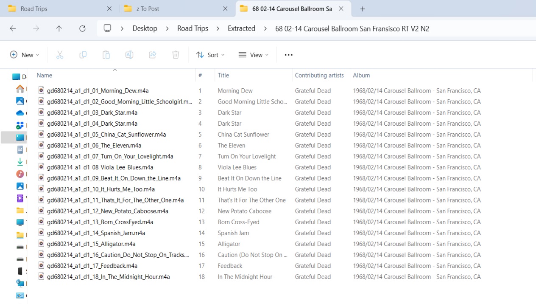The width and height of the screenshot is (536, 304).
Task: Click the current folder name in breadcrumb
Action: (352, 28)
